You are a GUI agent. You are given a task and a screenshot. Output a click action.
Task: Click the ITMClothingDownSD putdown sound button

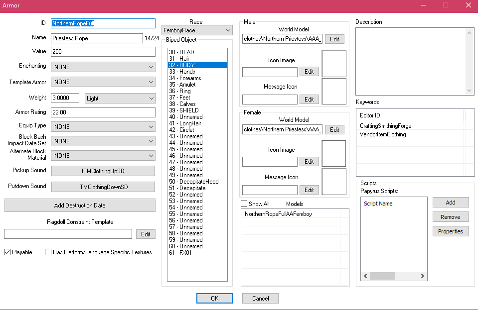tap(103, 187)
